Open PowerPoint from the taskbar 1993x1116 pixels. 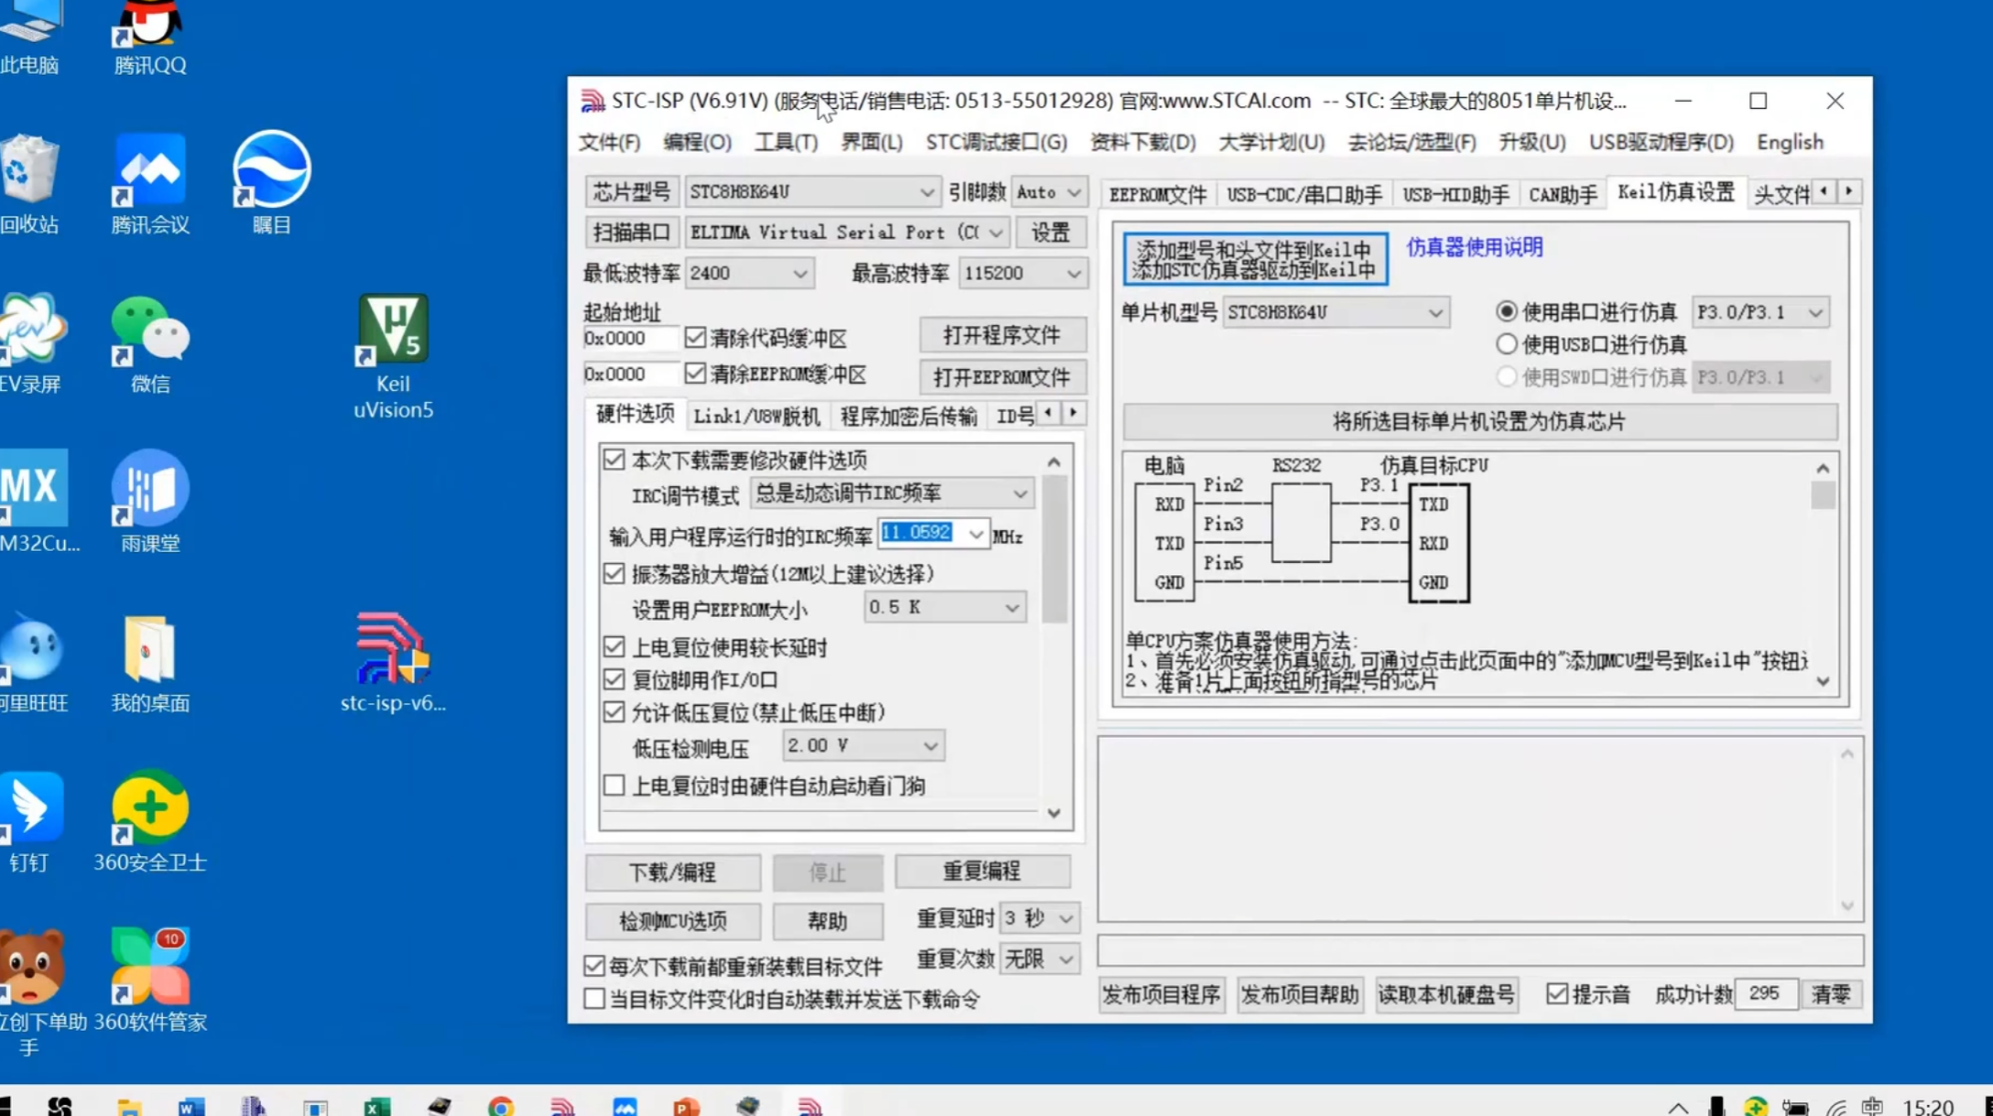[687, 1106]
